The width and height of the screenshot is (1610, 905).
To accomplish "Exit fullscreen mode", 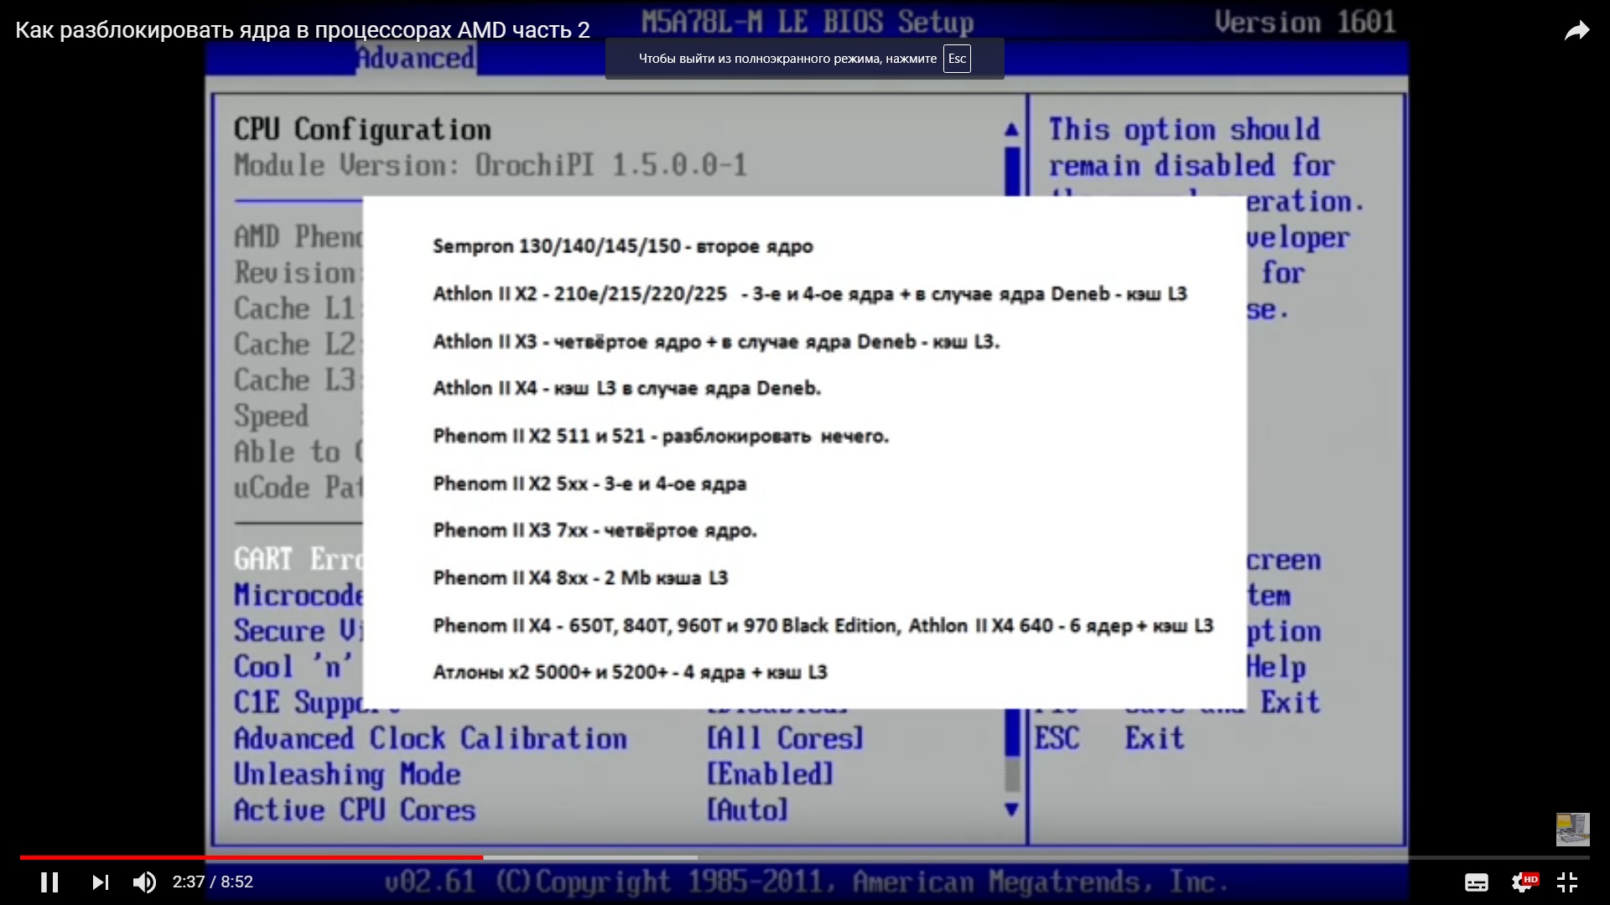I will tap(1567, 882).
